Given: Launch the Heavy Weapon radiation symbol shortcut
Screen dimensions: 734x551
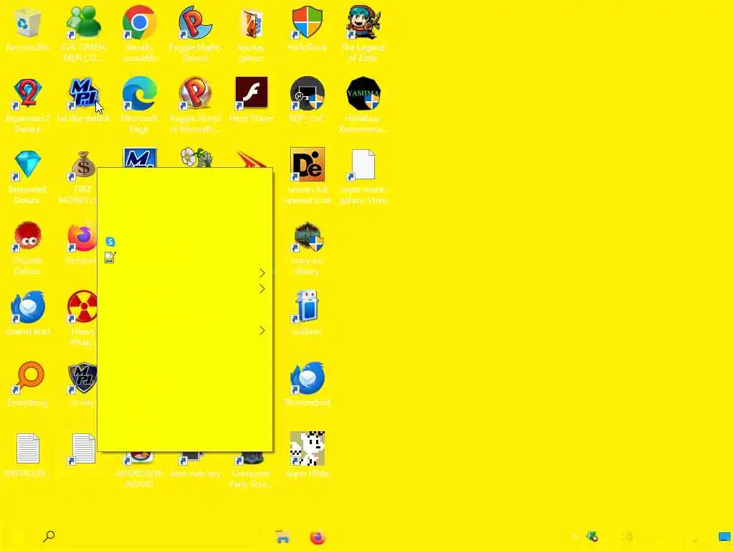Looking at the screenshot, I should (x=82, y=307).
